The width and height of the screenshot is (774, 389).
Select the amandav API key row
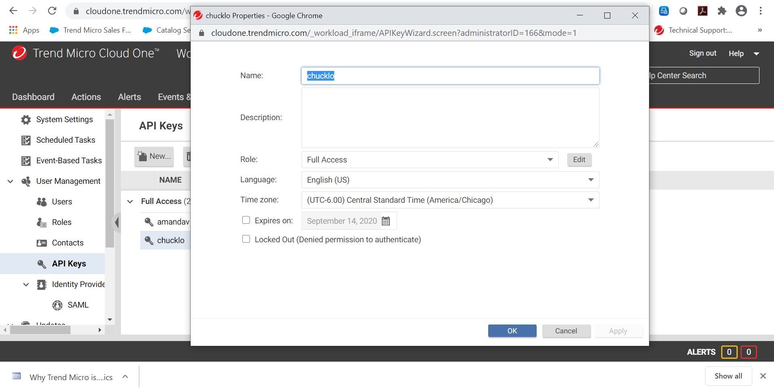165,222
